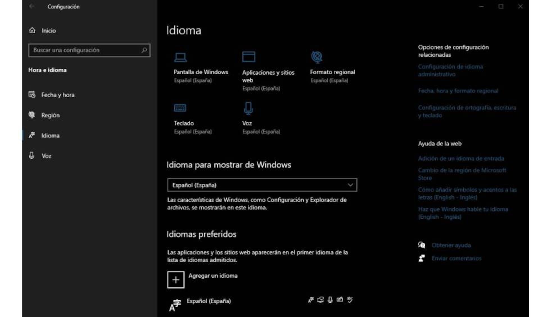Switch to the Inicio section

[x=48, y=30]
